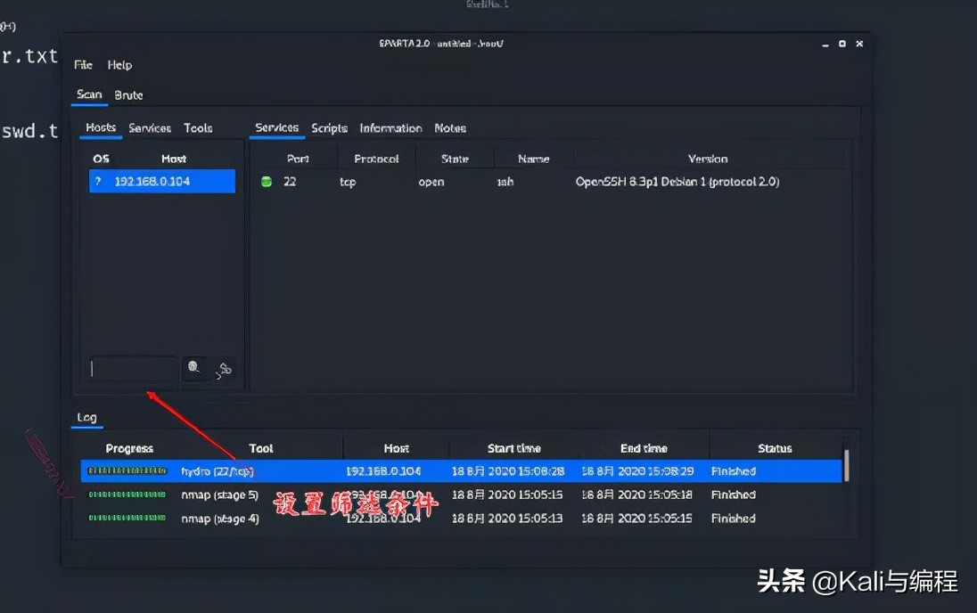Image resolution: width=977 pixels, height=613 pixels.
Task: Switch to the Scan tab
Action: [x=89, y=94]
